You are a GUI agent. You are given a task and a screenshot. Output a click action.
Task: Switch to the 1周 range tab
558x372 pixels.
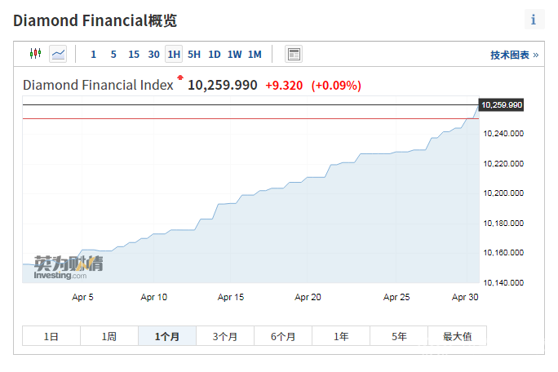pos(109,336)
